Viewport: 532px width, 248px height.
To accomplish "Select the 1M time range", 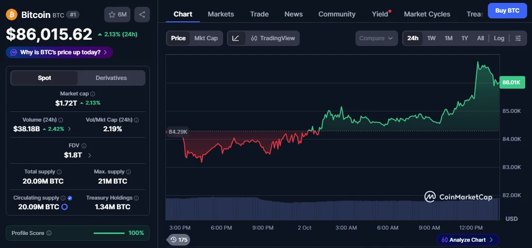I will pos(449,38).
